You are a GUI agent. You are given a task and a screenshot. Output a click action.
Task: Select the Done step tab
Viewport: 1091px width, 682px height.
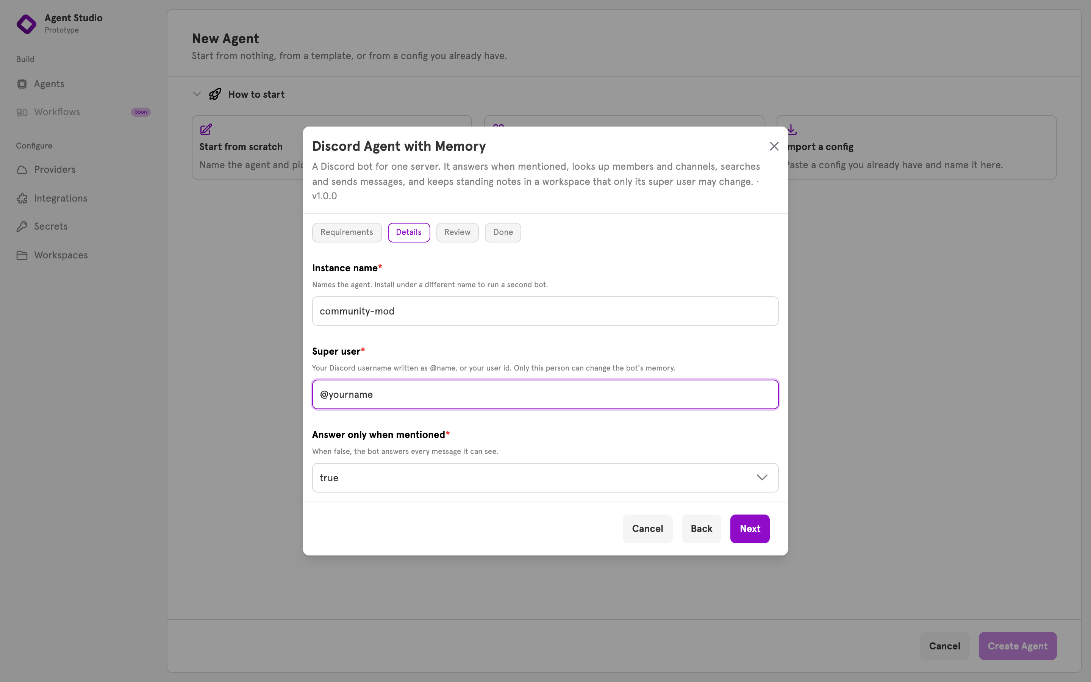coord(503,232)
